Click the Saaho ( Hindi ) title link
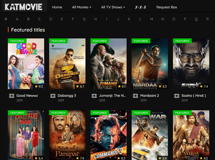The width and height of the screenshot is (215, 160). pyautogui.click(x=194, y=95)
